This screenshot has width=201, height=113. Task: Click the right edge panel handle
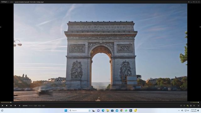pos(200,27)
